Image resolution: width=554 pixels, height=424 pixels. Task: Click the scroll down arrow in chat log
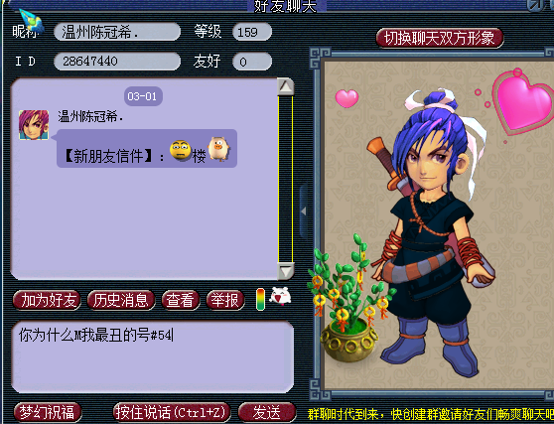[286, 271]
